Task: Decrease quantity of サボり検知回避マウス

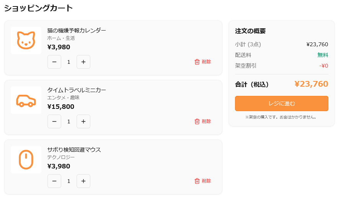Action: (x=54, y=181)
